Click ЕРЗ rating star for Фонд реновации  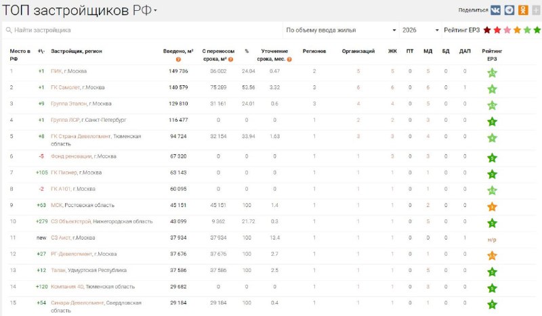[492, 158]
